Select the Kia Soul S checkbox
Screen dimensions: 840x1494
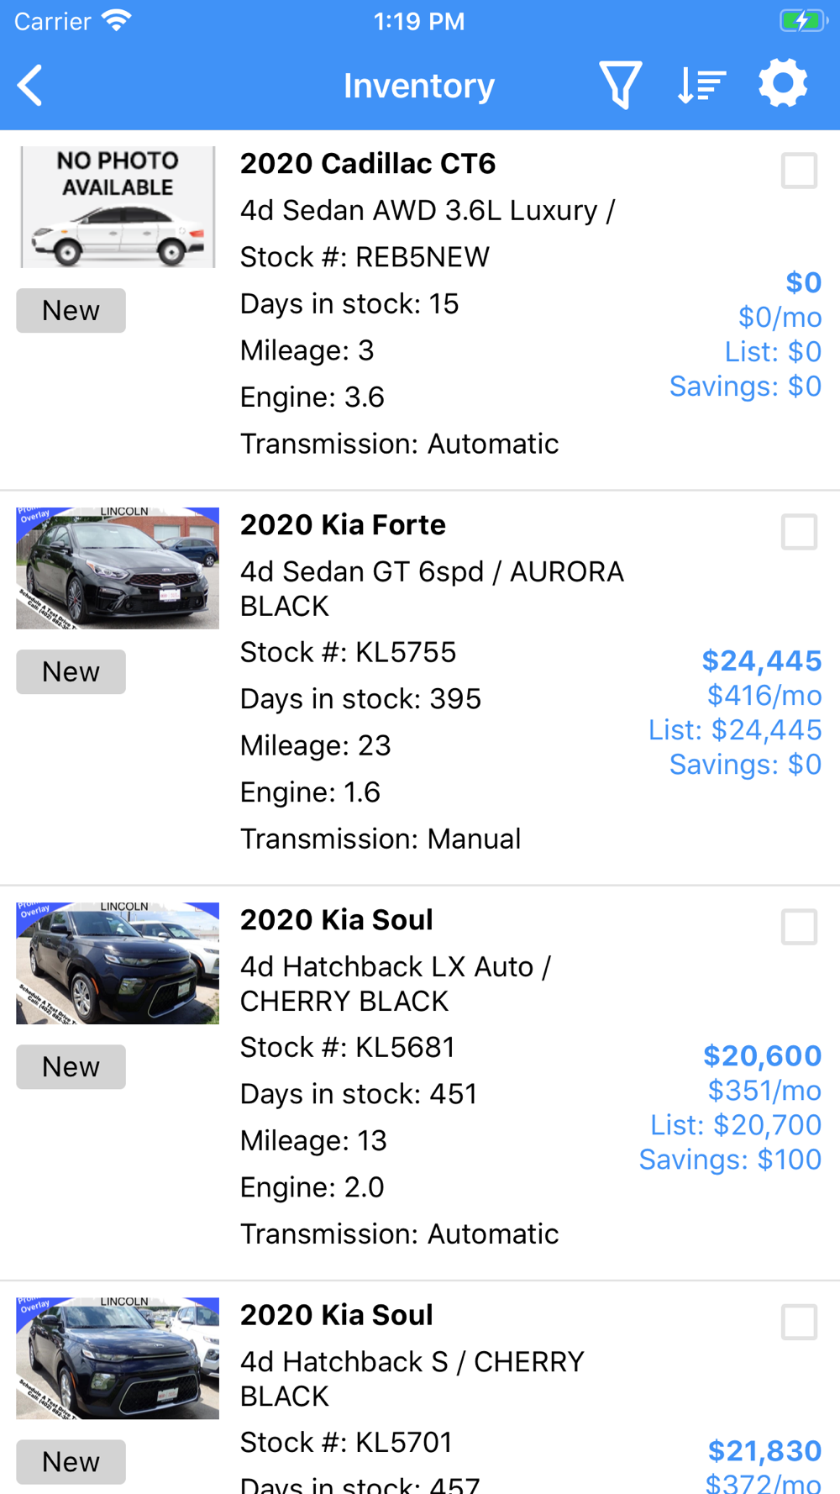(799, 1322)
